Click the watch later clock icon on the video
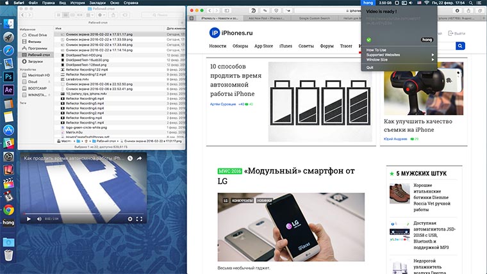Image resolution: width=487 pixels, height=274 pixels. pos(130,158)
